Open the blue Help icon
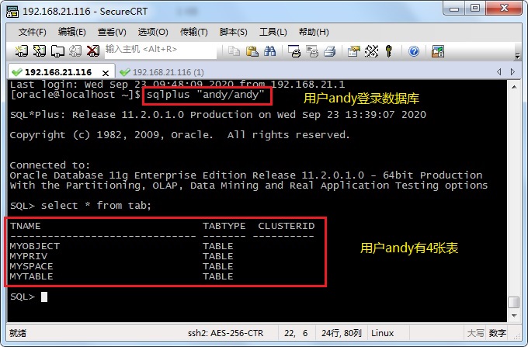Viewport: 528px width, 347px height. pos(414,51)
